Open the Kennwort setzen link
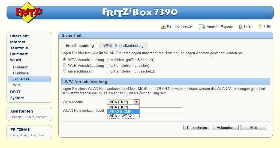Viewport: 280px width, 148px height. pyautogui.click(x=180, y=26)
